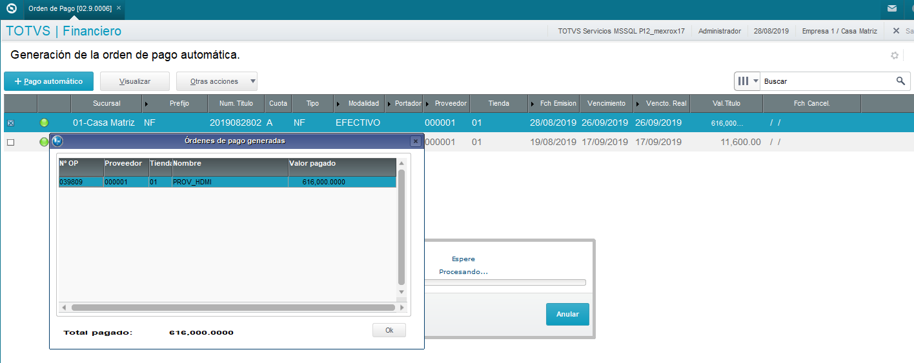Click the dialog horizontal scrollbar thumb

click(x=233, y=308)
